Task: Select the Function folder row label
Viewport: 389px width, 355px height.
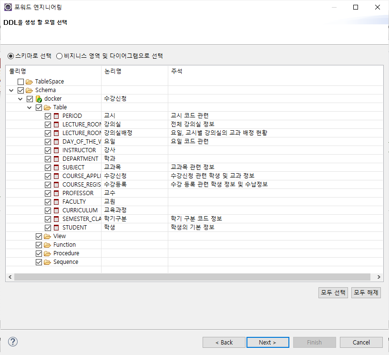Action: click(64, 245)
